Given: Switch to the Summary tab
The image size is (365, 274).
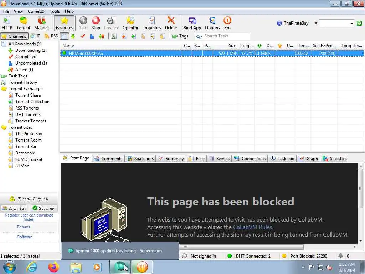Looking at the screenshot, I should (171, 159).
